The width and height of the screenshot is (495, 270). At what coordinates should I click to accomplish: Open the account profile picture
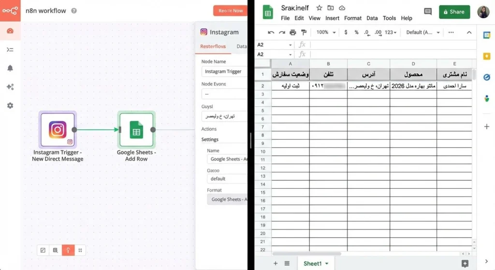483,12
